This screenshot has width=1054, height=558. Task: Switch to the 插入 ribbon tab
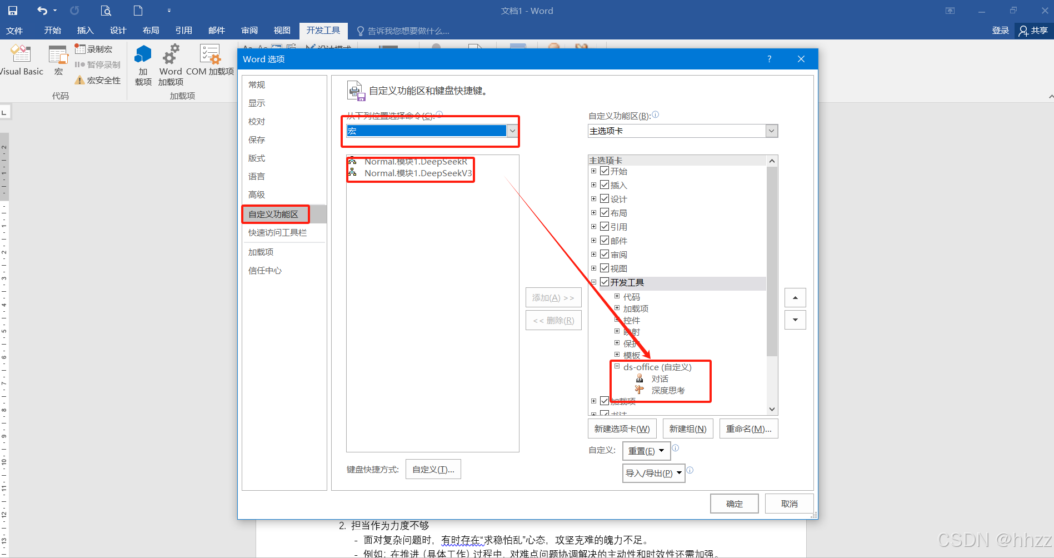point(85,31)
